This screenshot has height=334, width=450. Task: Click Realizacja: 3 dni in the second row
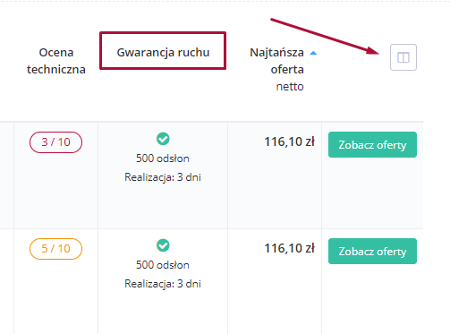point(163,284)
